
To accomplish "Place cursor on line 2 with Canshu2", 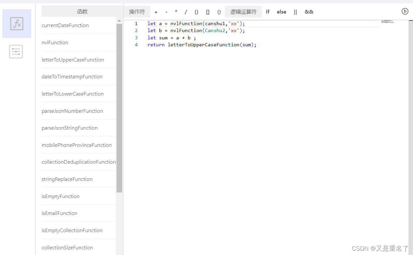I will pos(196,30).
